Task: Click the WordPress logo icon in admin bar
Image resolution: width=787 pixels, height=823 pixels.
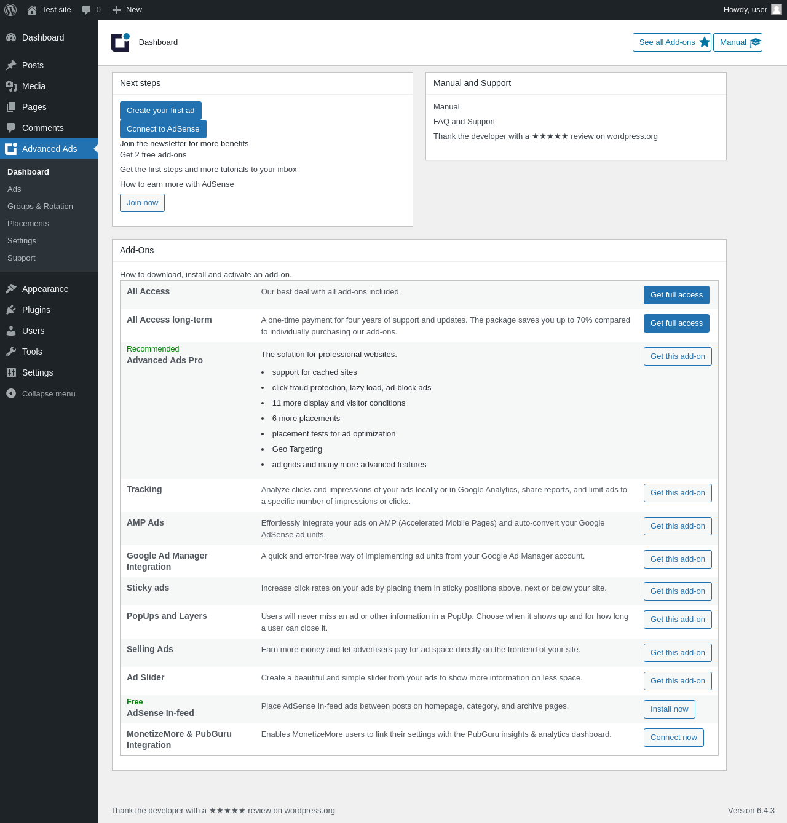Action: pyautogui.click(x=10, y=10)
